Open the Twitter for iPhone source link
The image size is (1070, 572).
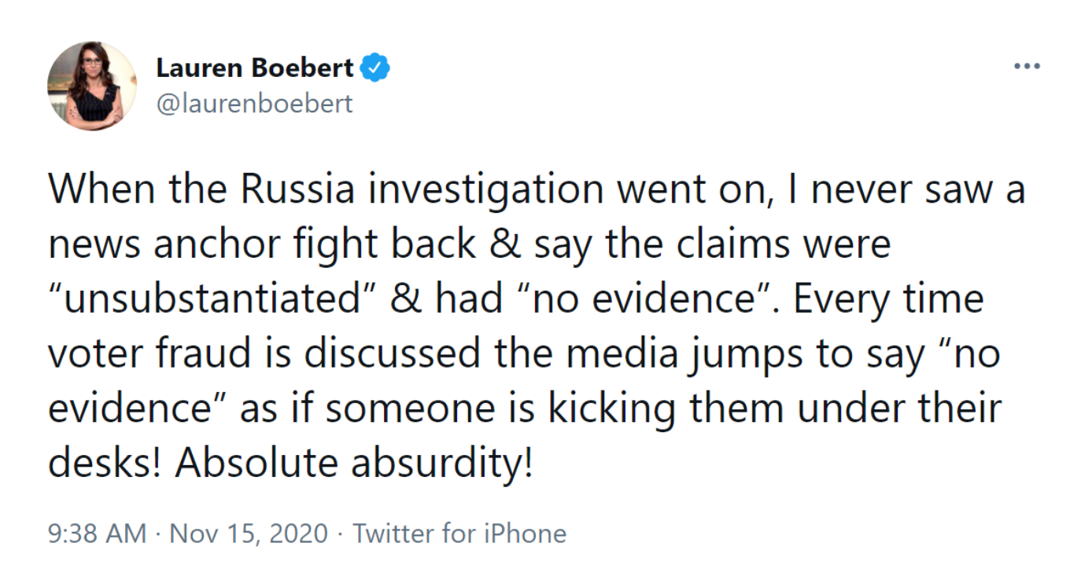click(459, 533)
